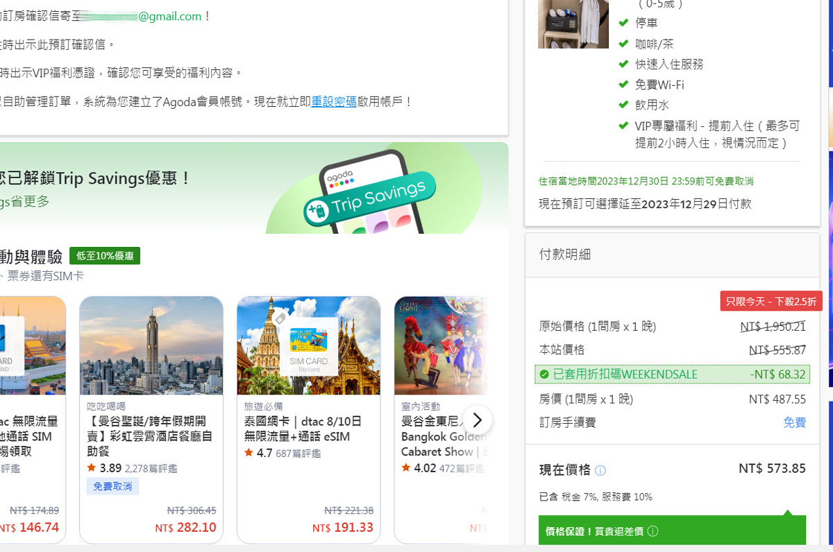833x552 pixels.
Task: Click the 快速入住服務 amenity item
Action: click(669, 64)
